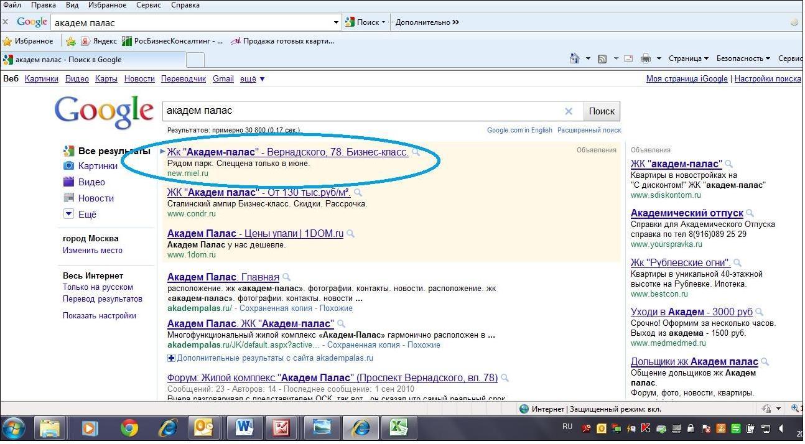This screenshot has width=805, height=444.
Task: Click magnifier icon beside 1DOM.ru result
Action: (x=351, y=234)
